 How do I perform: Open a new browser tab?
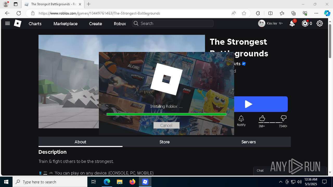coord(89,4)
